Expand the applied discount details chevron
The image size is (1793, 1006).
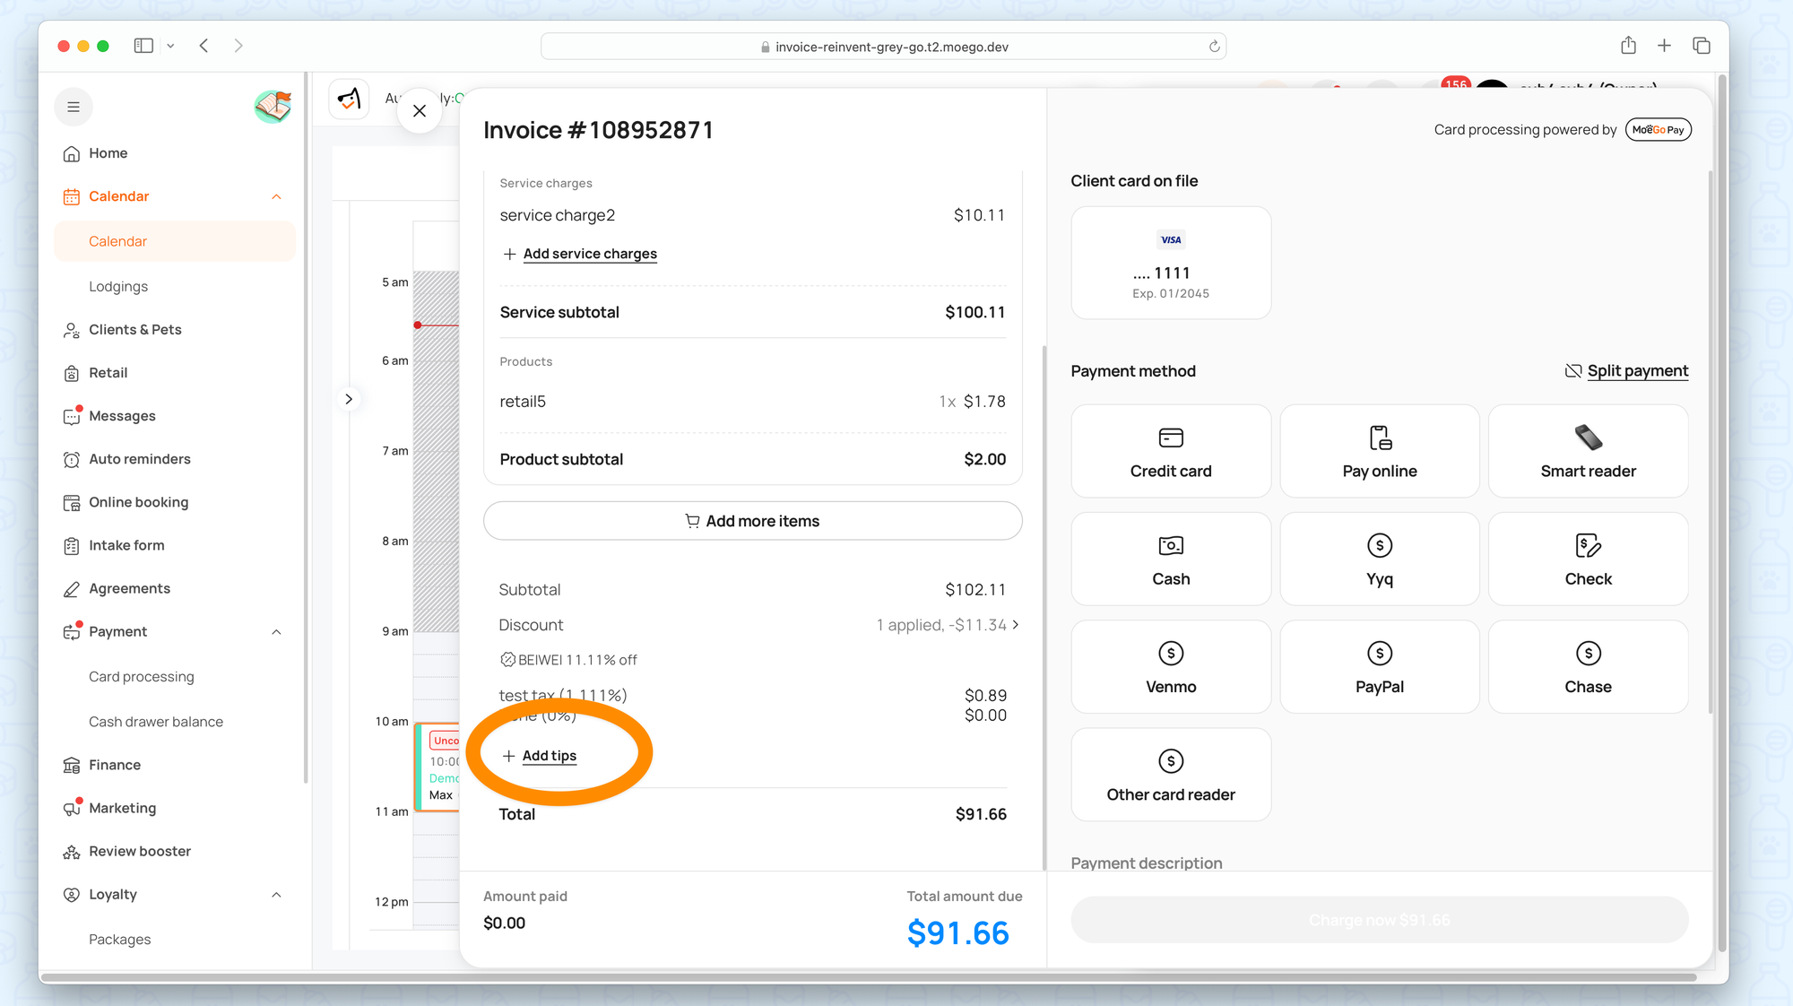1016,625
